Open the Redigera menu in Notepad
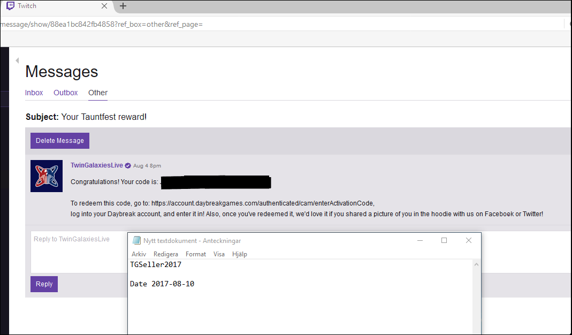 point(166,254)
